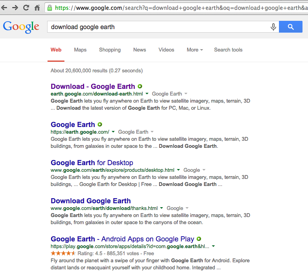
Task: Click www.google.com/earth/download/thanks.html URL text
Action: 104,208
